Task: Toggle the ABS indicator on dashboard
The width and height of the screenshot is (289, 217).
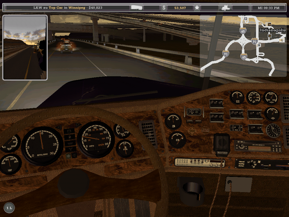Action: click(x=190, y=121)
